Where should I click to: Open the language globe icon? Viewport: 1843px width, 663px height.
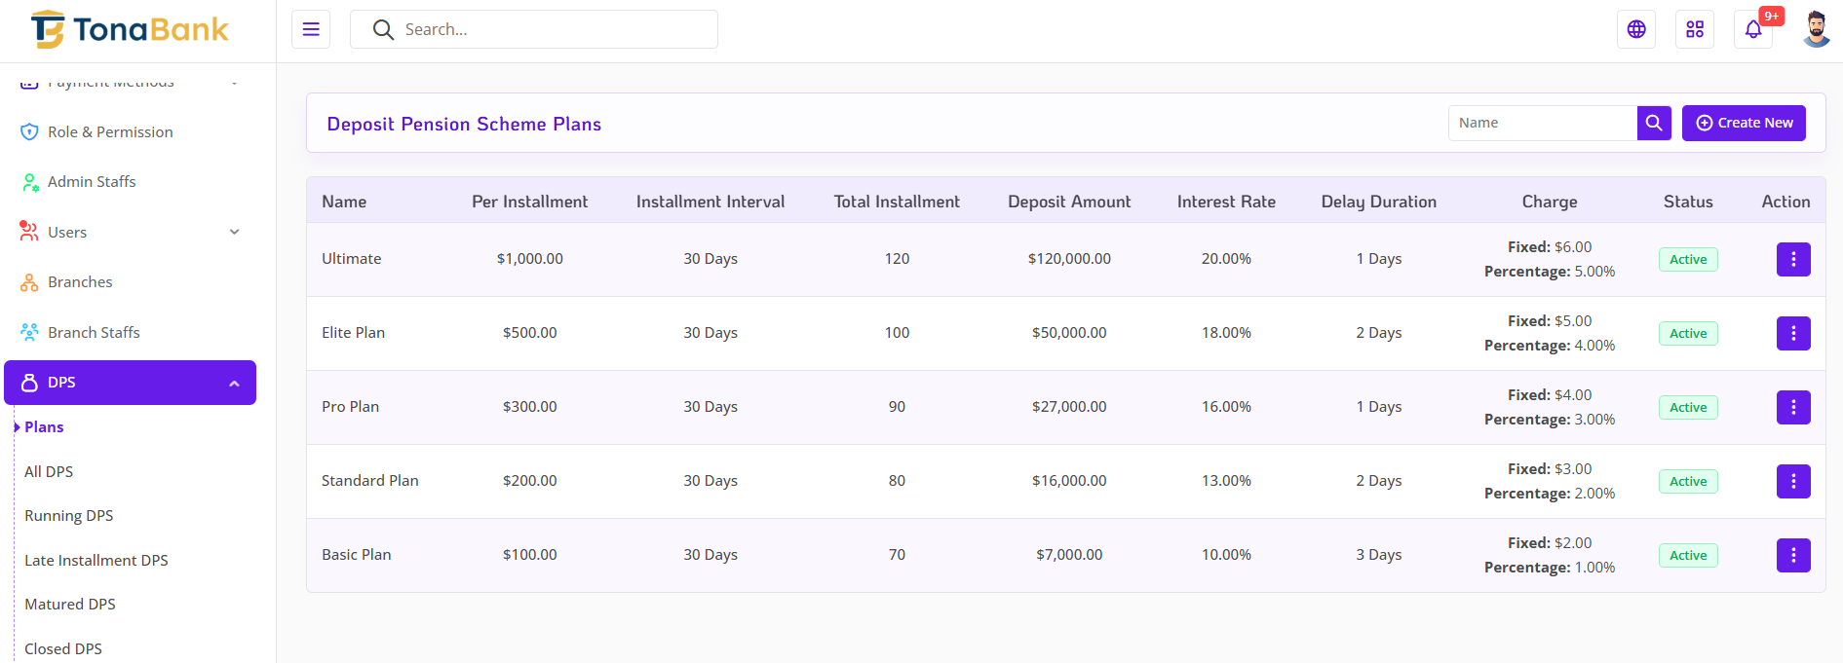(1636, 29)
